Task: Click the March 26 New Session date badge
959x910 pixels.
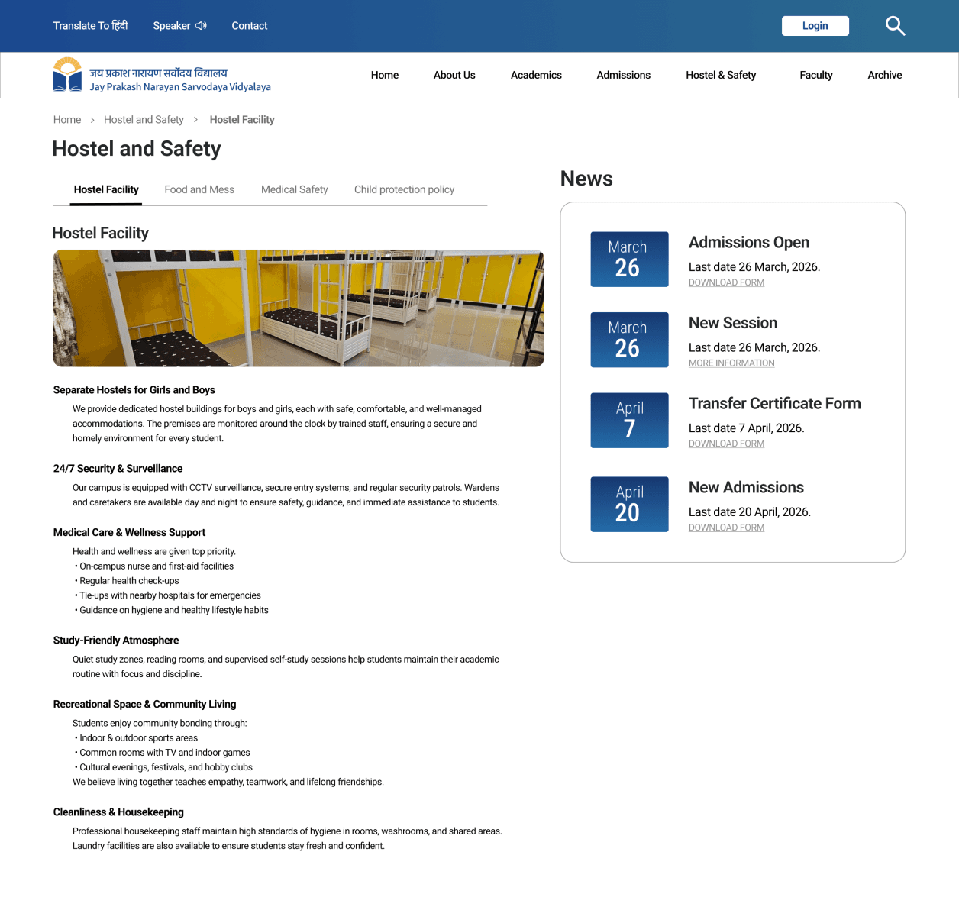Action: pyautogui.click(x=629, y=340)
